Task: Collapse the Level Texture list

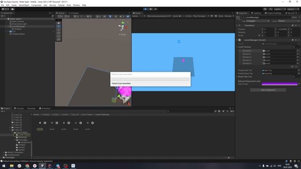Action: [x=237, y=47]
